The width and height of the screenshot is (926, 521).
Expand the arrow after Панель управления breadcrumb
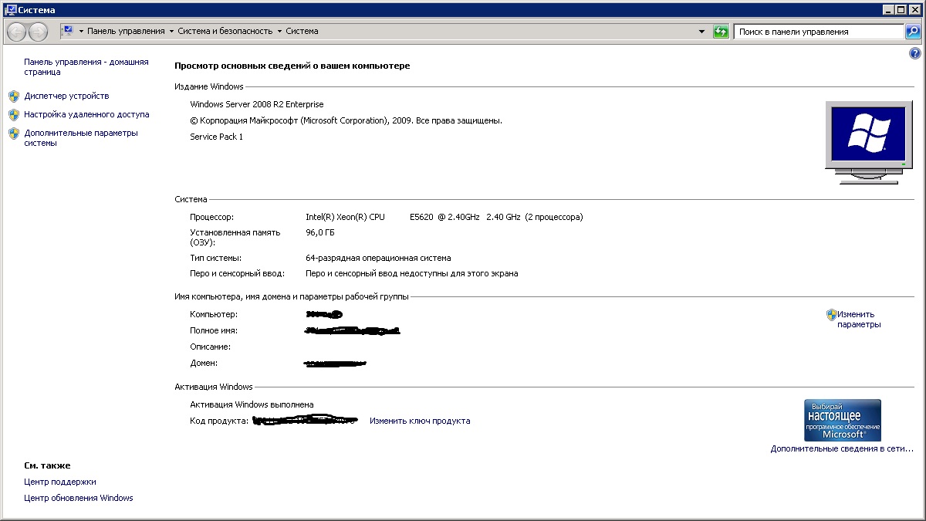tap(171, 32)
